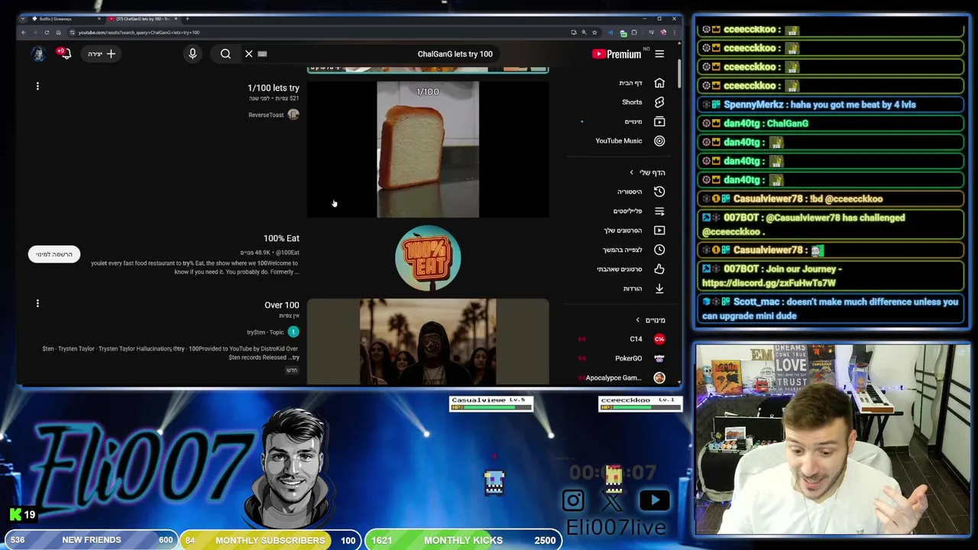Reload the page in browser
The image size is (978, 550).
click(47, 32)
